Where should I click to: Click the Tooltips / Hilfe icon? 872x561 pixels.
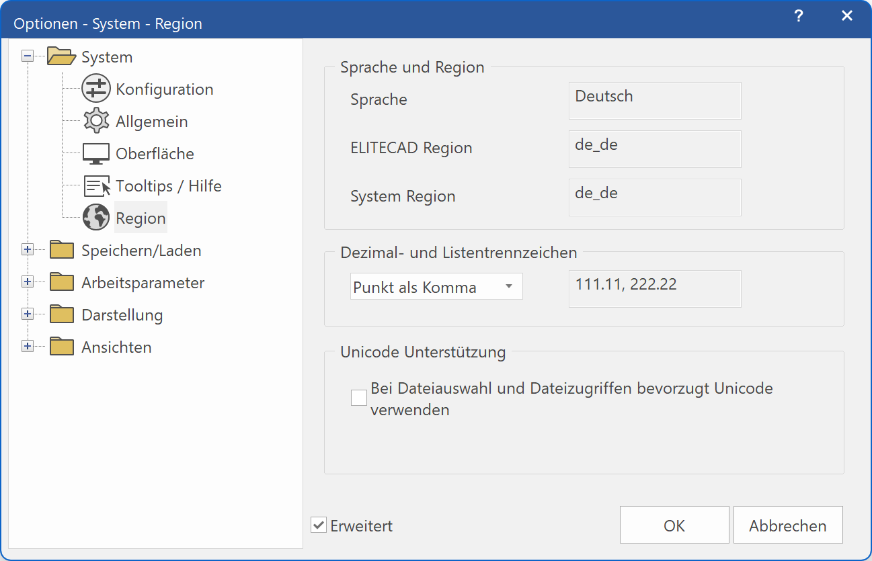coord(95,185)
